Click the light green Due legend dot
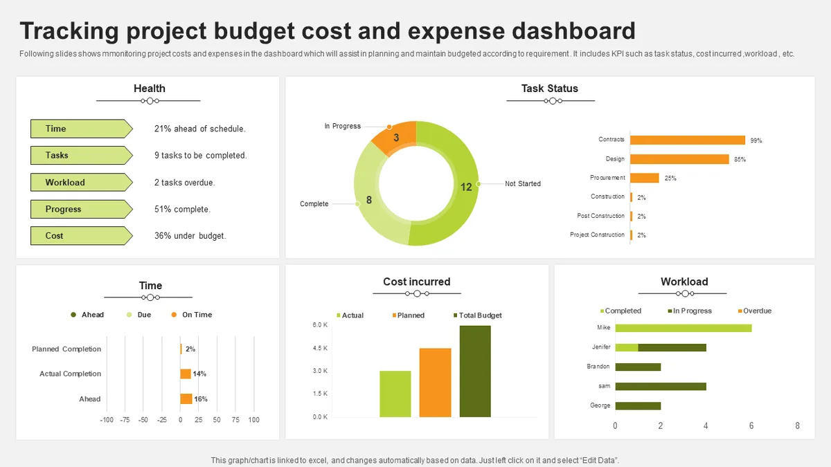Image resolution: width=831 pixels, height=467 pixels. click(x=129, y=315)
